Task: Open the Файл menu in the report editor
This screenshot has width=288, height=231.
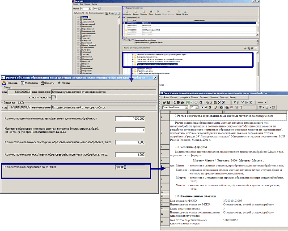Action: (166, 96)
